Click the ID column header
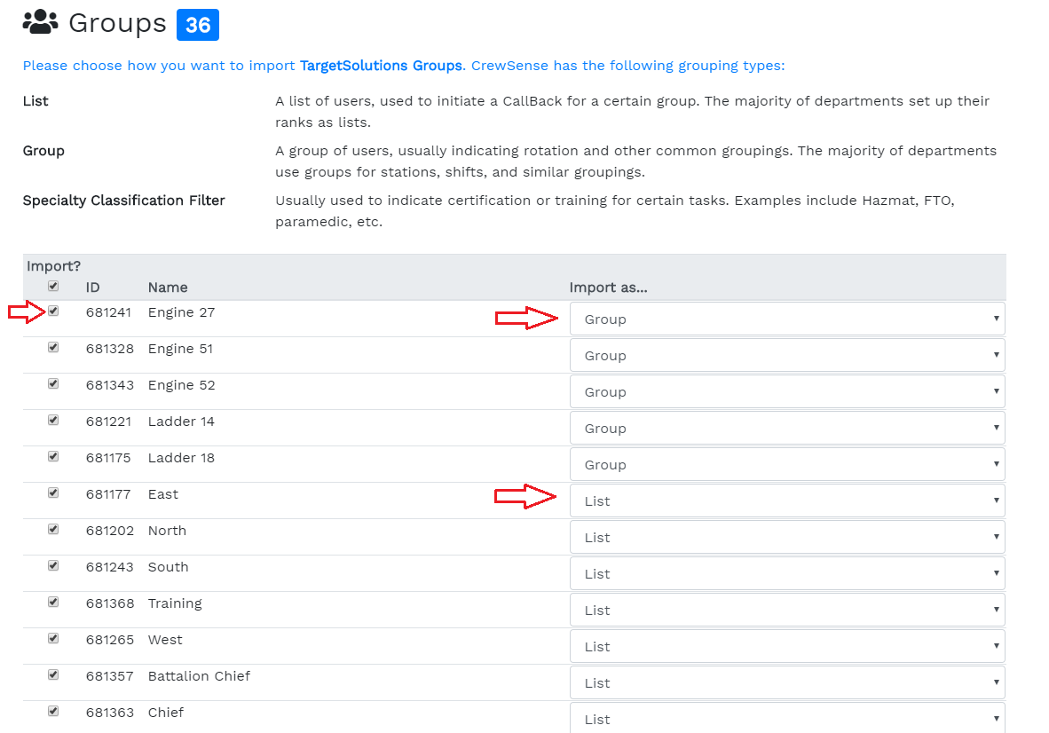Screen dimensions: 1049x733 click(92, 288)
